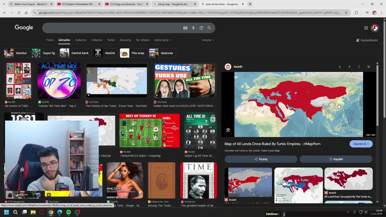The image size is (386, 217).
Task: Select the Atatürk suggestion chip
Action: coord(106,53)
